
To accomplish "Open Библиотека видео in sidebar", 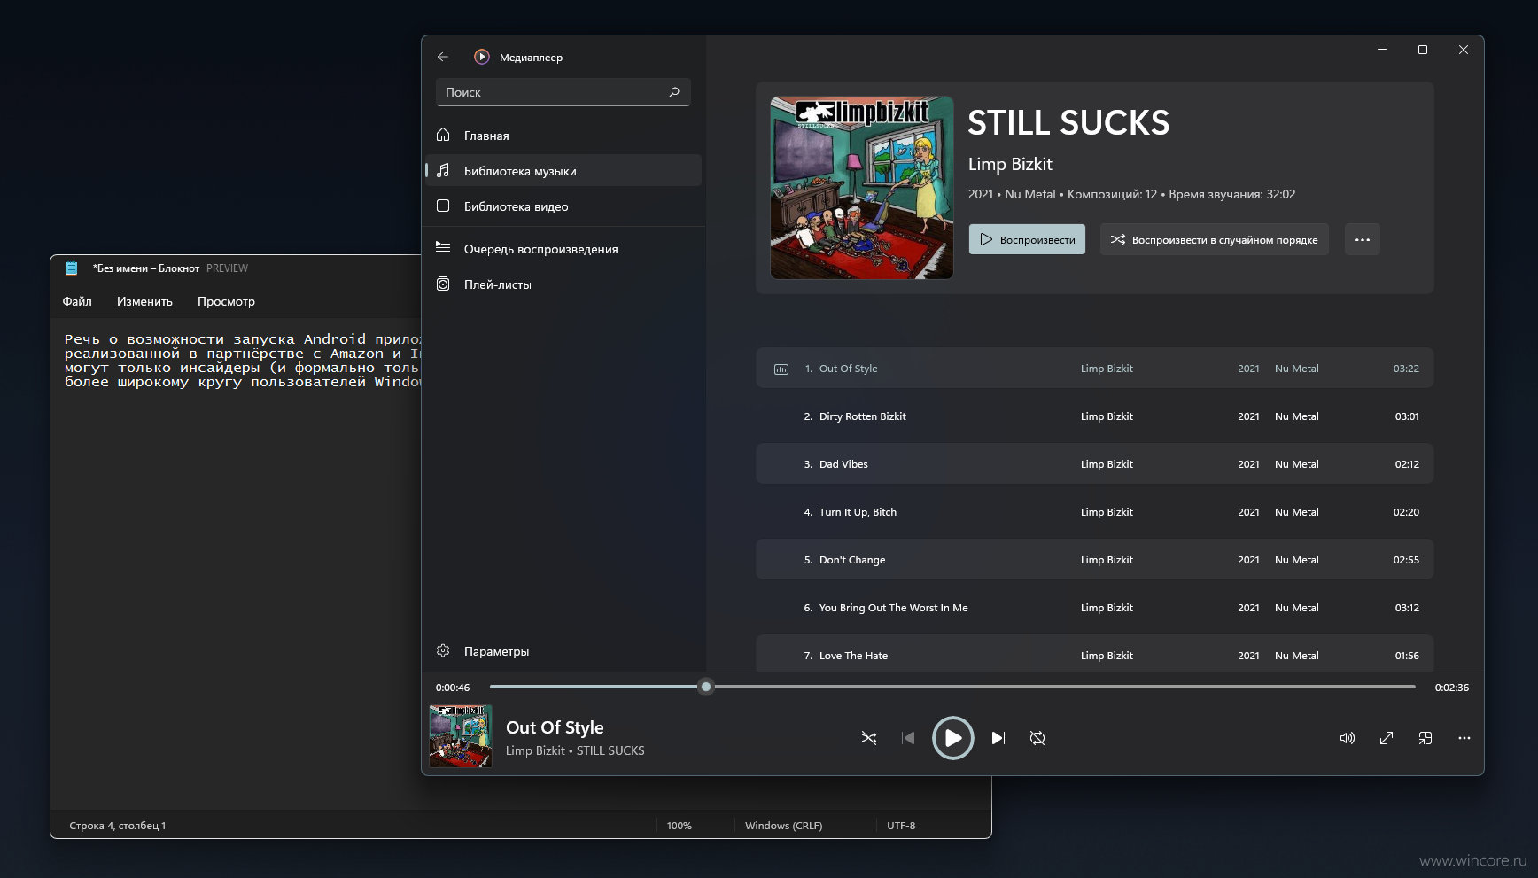I will click(x=563, y=206).
